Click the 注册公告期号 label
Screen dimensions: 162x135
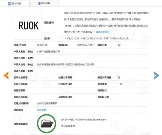[x=65, y=78]
